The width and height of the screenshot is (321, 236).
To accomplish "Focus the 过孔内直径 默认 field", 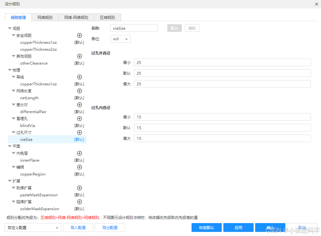I will pos(222,128).
